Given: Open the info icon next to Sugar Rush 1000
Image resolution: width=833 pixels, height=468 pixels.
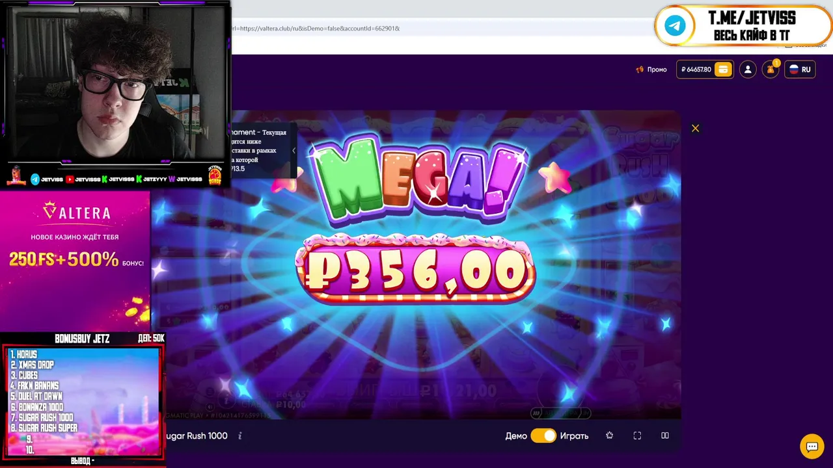Looking at the screenshot, I should (x=239, y=435).
